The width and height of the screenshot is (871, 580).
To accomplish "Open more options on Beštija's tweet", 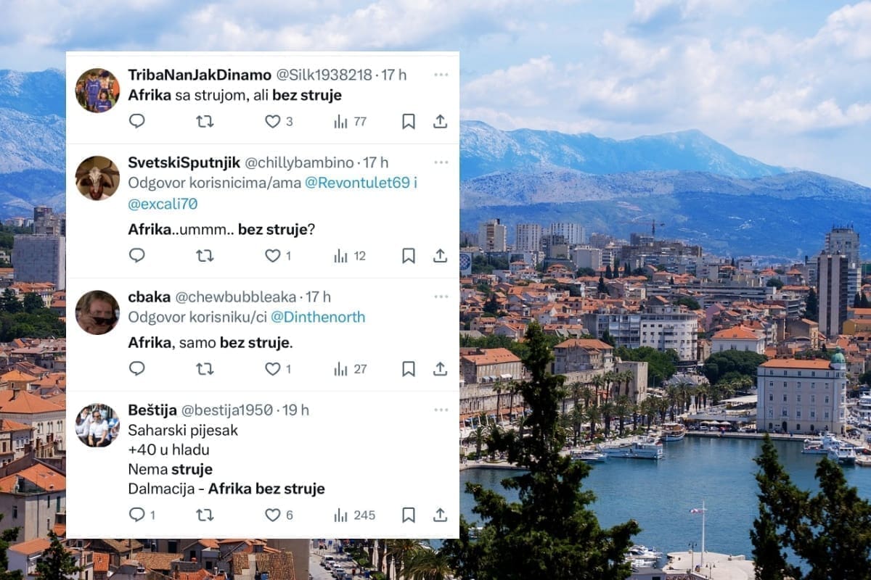I will [441, 410].
